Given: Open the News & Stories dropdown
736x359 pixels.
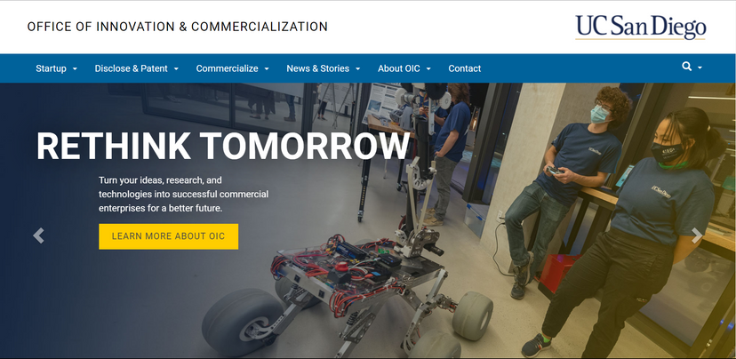Looking at the screenshot, I should tap(324, 68).
